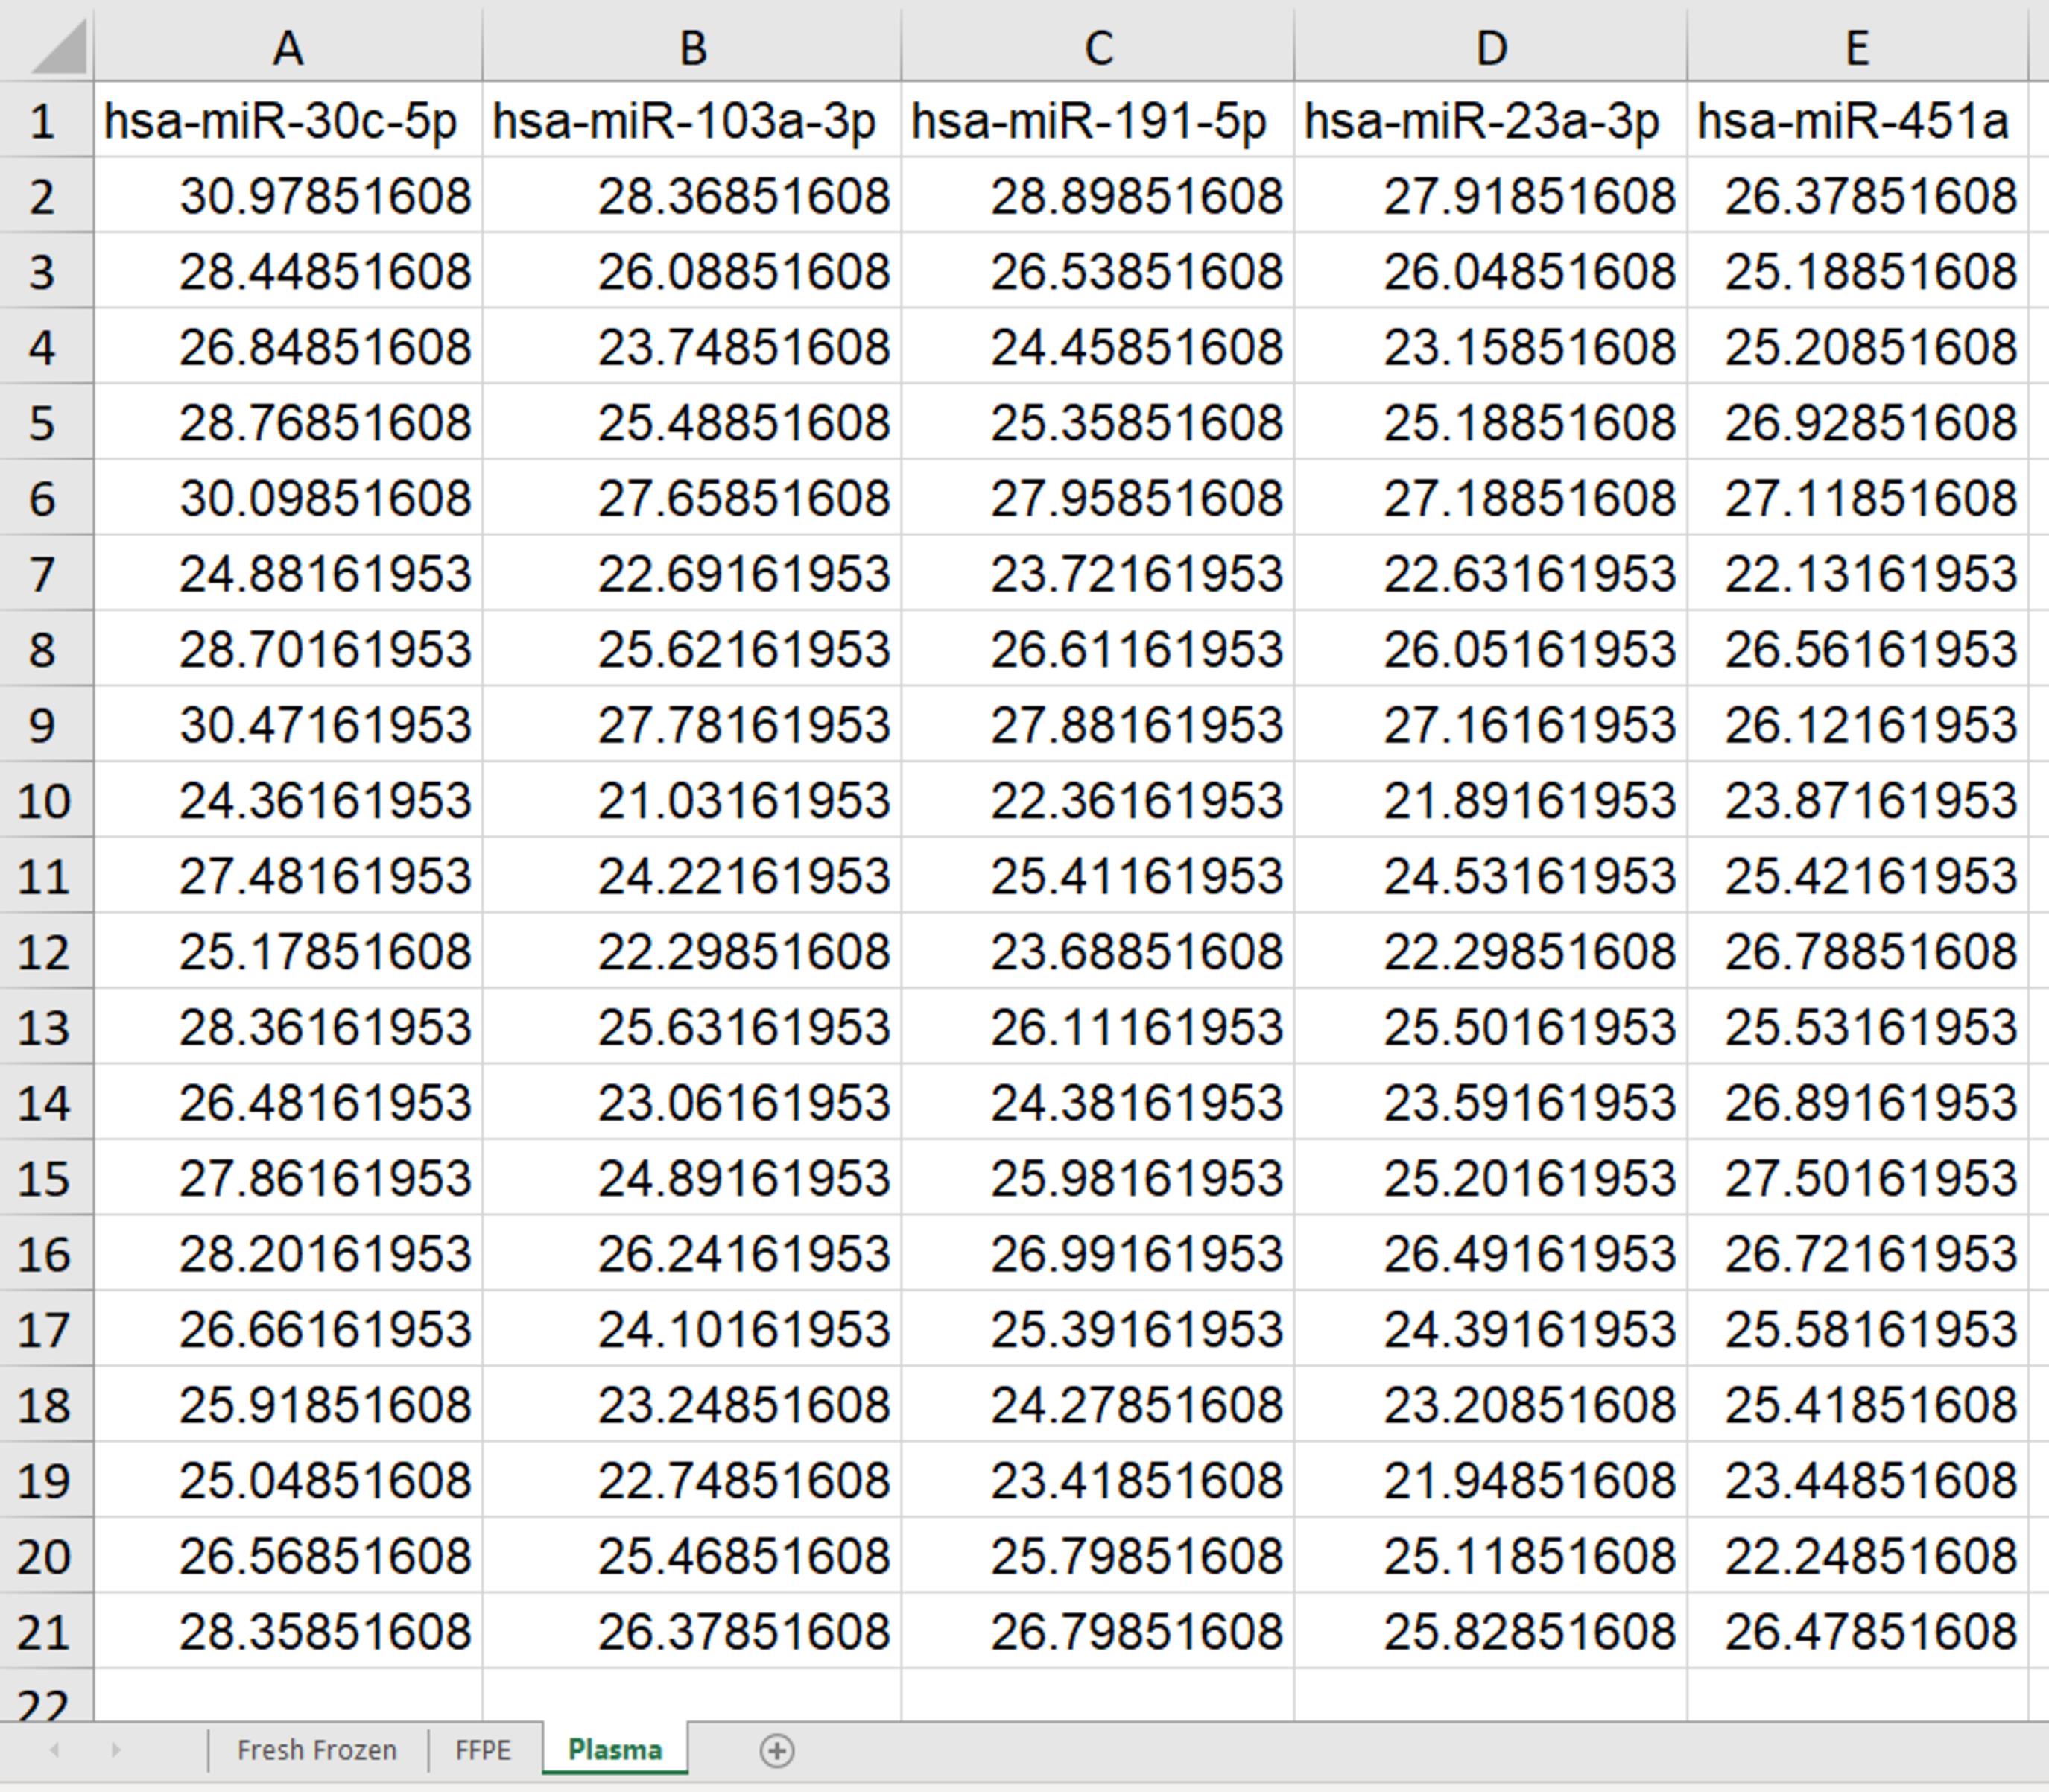Select cell with value 30.97851608

[288, 195]
